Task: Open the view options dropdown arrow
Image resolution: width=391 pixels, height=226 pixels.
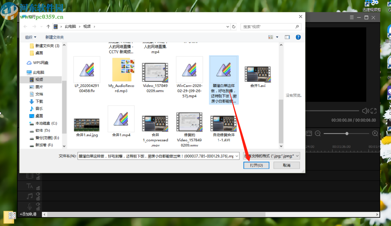Action: tap(277, 37)
